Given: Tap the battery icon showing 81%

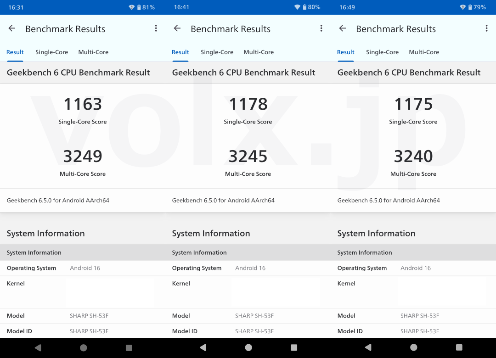Looking at the screenshot, I should coord(139,7).
